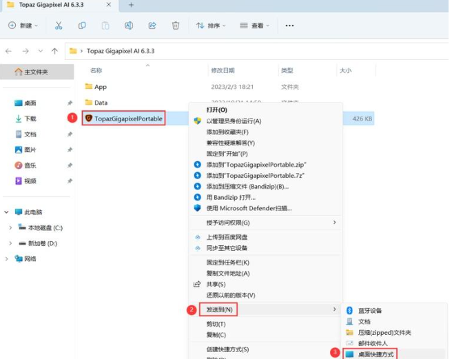Choose 打开(O) in context menu

[x=217, y=110]
